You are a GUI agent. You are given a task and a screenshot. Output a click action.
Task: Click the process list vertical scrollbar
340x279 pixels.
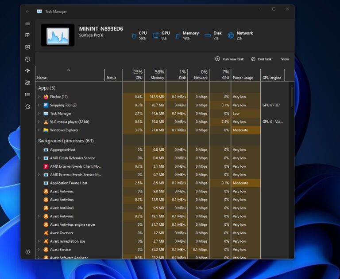292,97
